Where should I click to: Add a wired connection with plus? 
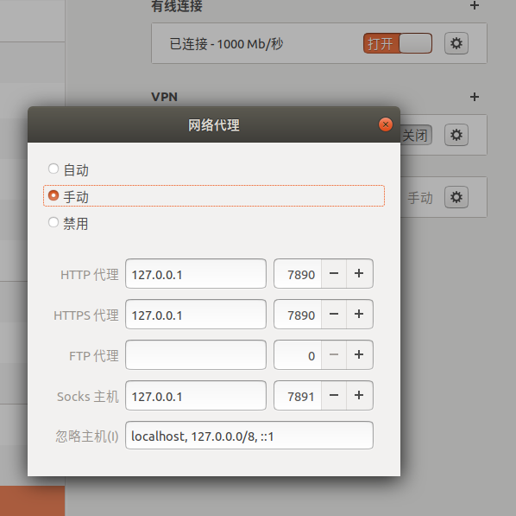point(475,5)
